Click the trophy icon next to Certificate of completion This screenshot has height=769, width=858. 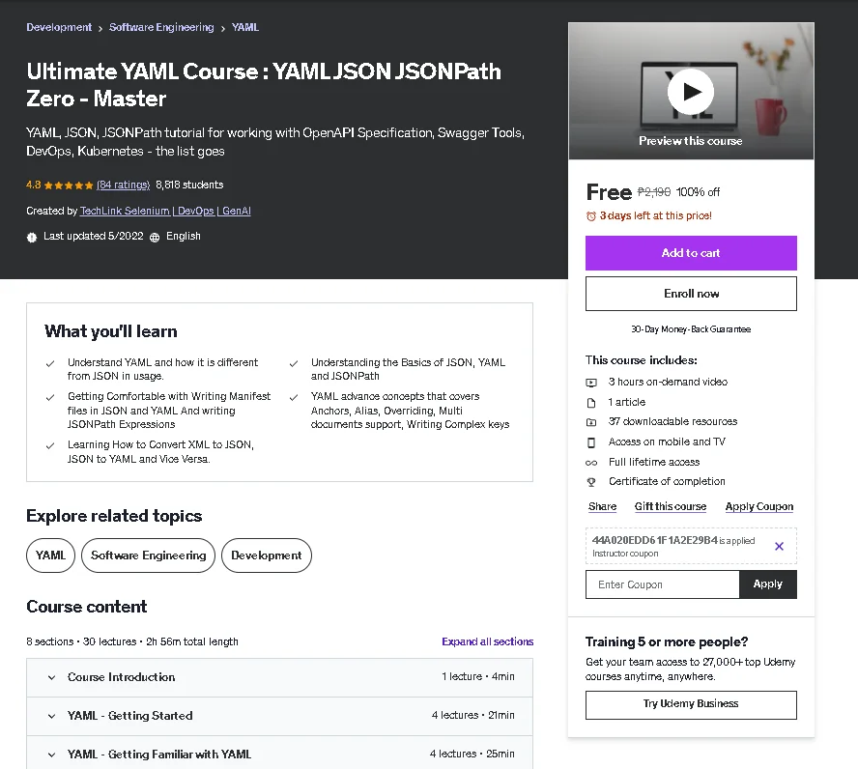[x=591, y=482]
